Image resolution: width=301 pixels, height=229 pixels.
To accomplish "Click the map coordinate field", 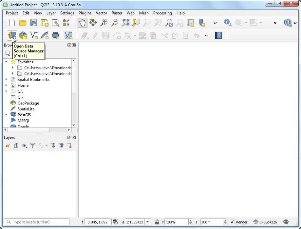I will tap(98, 222).
